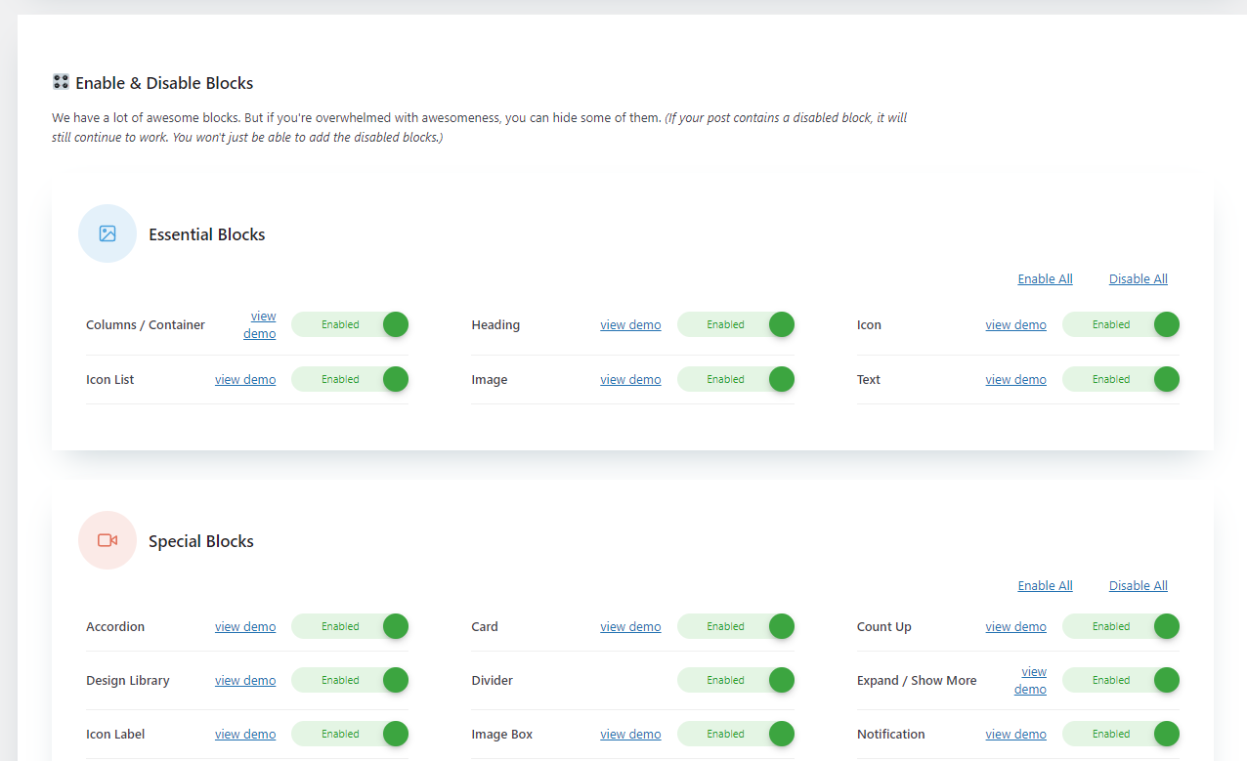This screenshot has width=1247, height=761.
Task: Disable the Icon Label block toggle
Action: click(x=350, y=734)
